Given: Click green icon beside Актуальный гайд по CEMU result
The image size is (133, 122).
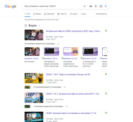Looking at the screenshot, I should (106, 31).
